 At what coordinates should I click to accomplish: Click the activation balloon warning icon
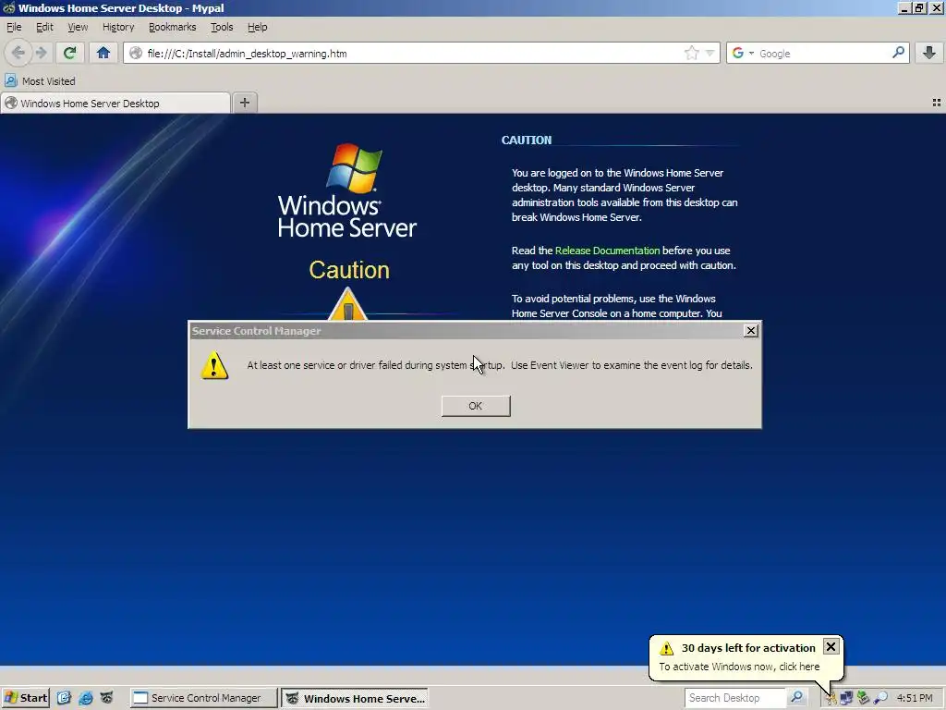pyautogui.click(x=667, y=648)
